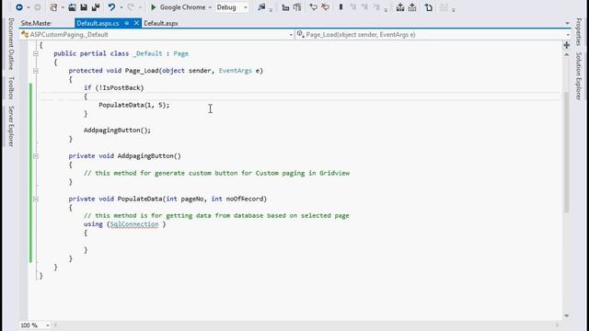
Task: Click the EventArgs type in Page_Load signature
Action: pyautogui.click(x=236, y=71)
